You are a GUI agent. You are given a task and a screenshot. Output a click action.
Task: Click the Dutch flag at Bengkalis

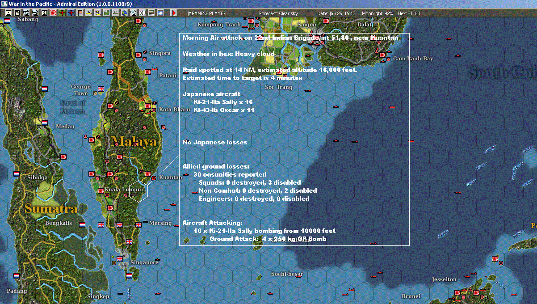[x=82, y=224]
